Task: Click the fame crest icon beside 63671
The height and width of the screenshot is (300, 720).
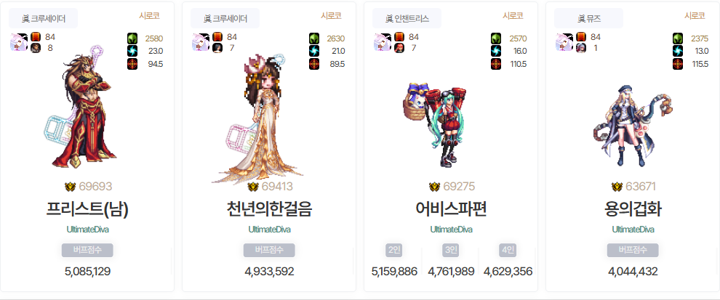Action: [x=617, y=187]
